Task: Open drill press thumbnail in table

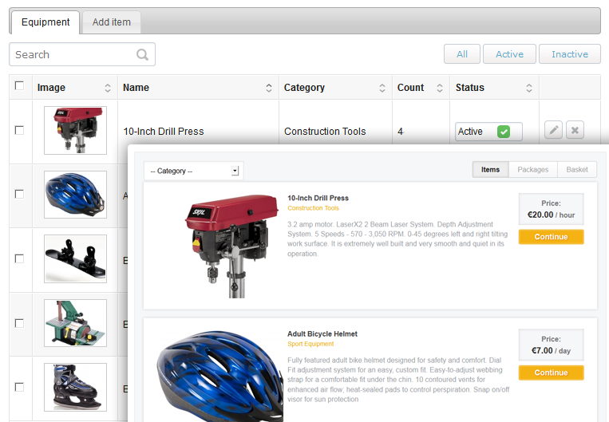Action: (x=75, y=131)
